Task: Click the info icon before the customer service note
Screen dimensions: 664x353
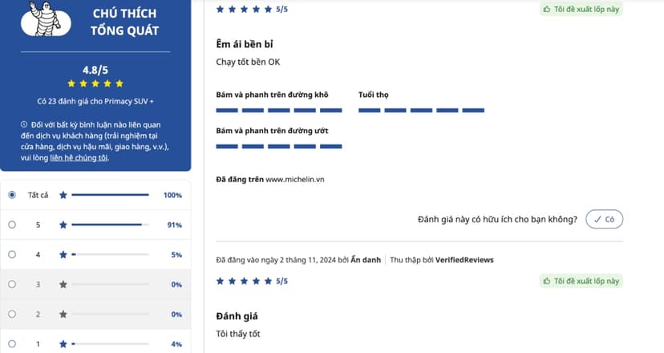Action: pyautogui.click(x=24, y=124)
